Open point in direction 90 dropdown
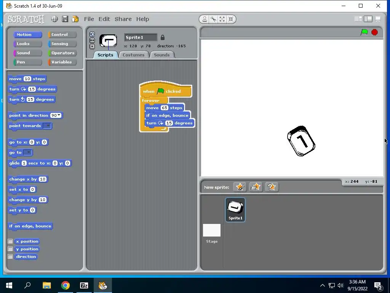Viewport: 390px width, 293px height. point(59,115)
